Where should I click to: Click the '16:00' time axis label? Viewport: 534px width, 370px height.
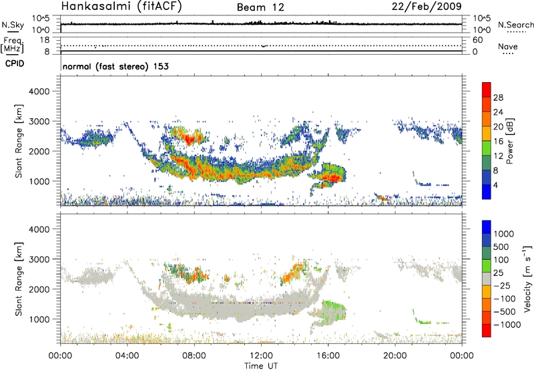tap(328, 356)
